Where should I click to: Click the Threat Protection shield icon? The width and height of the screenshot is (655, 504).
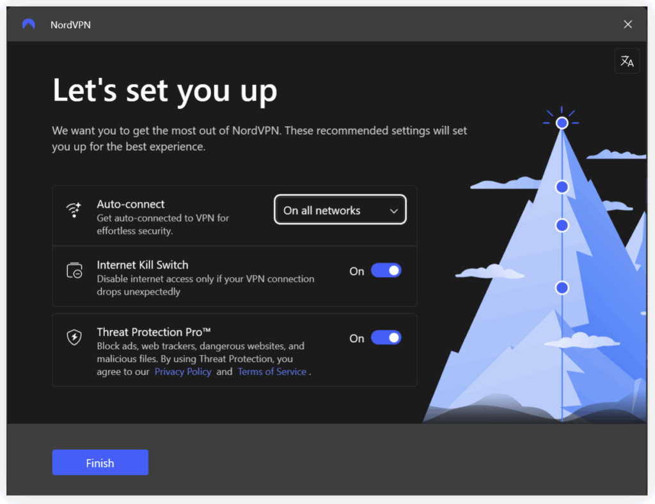(74, 337)
